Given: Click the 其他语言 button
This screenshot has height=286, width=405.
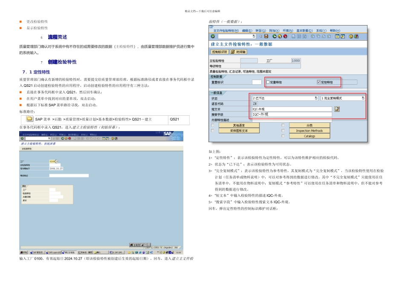Looking at the screenshot, I should coord(239,125).
